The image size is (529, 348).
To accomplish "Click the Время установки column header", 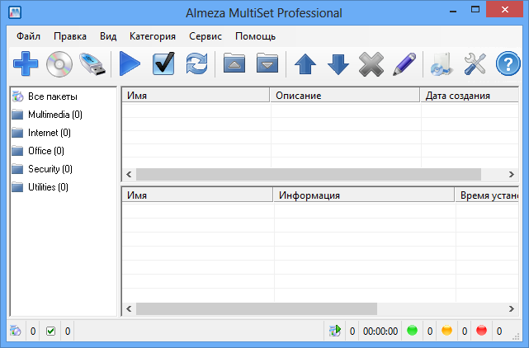I will (x=487, y=195).
